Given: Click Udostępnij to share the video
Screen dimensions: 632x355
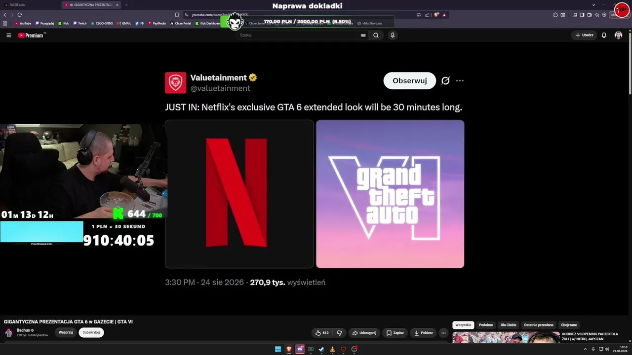Looking at the screenshot, I should click(x=364, y=333).
